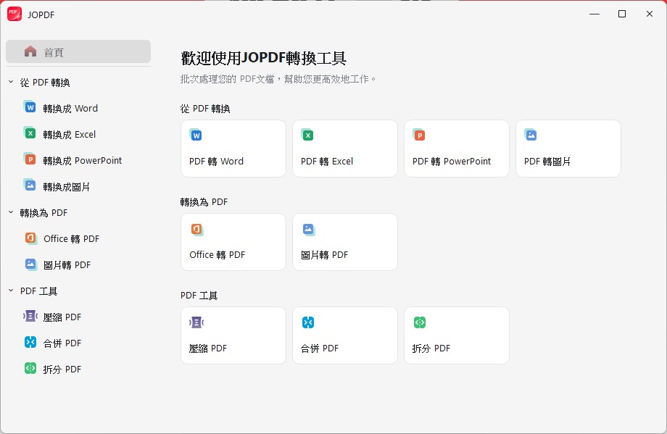Viewport: 667px width, 434px height.
Task: Click the Word icon in sidebar 轉換成 Word
Action: coord(29,107)
